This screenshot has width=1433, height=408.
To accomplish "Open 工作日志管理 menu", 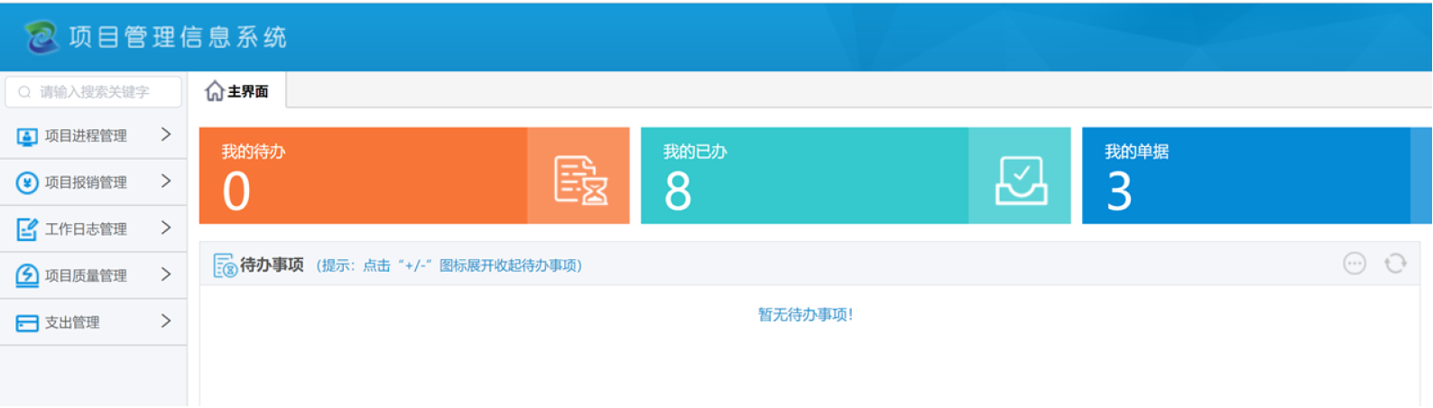I will (x=94, y=229).
